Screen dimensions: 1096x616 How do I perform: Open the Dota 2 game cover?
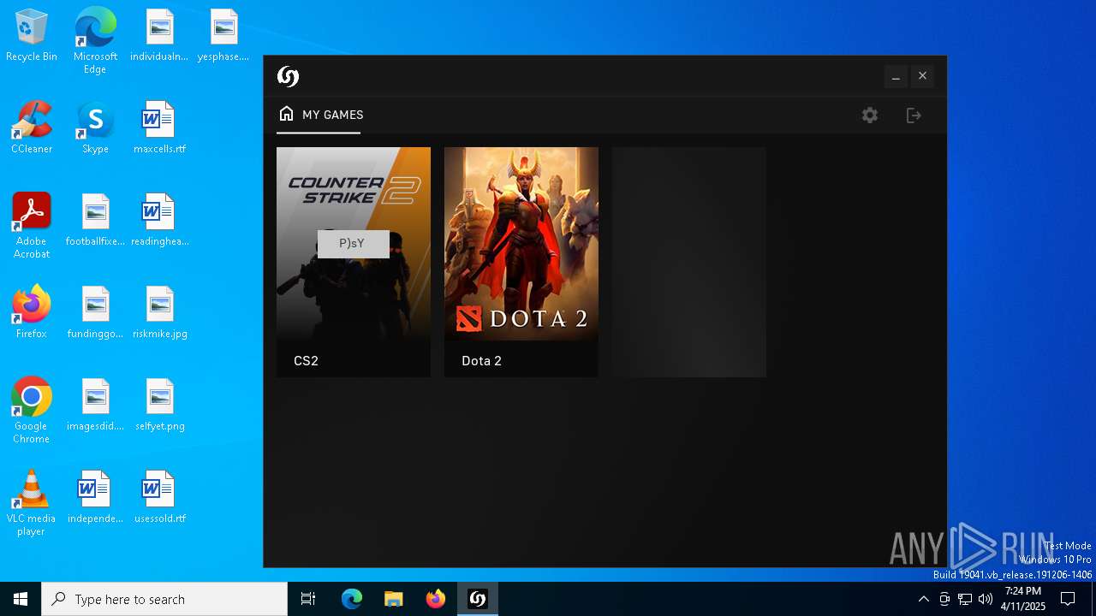(521, 244)
